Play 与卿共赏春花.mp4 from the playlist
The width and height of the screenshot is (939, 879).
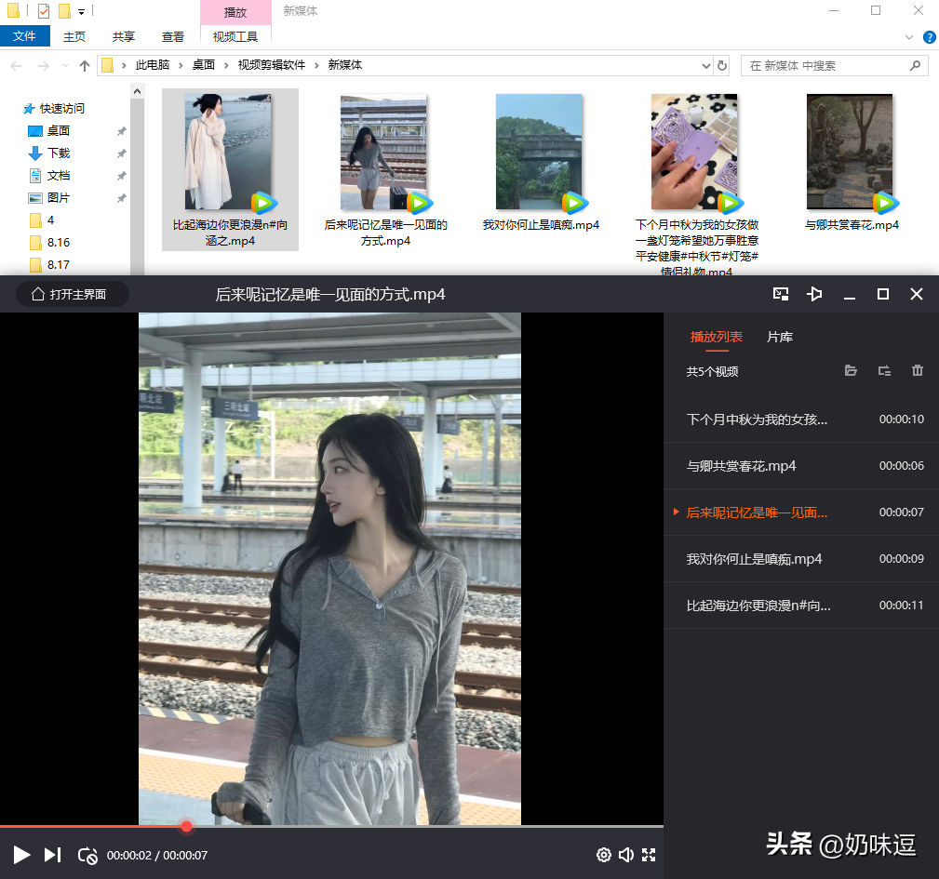(x=801, y=465)
